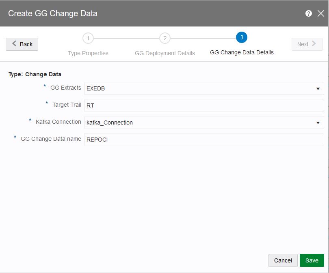Click the help question mark icon
The image size is (329, 273).
point(309,13)
